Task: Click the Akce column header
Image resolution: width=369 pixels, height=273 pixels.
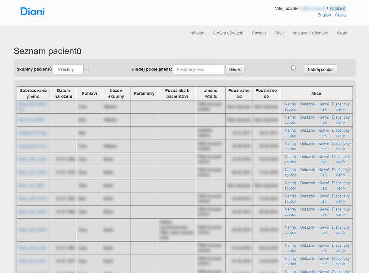Action: coord(316,94)
